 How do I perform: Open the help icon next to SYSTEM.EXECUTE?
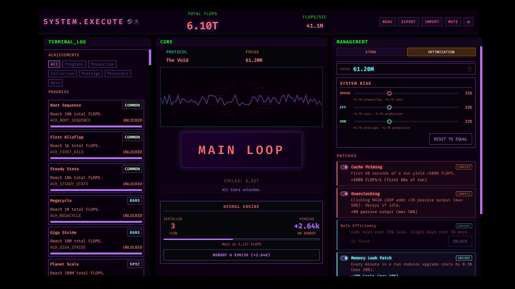136,22
